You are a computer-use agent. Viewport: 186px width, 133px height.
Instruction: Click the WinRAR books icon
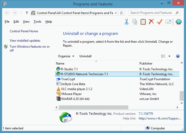pyautogui.click(x=58, y=99)
